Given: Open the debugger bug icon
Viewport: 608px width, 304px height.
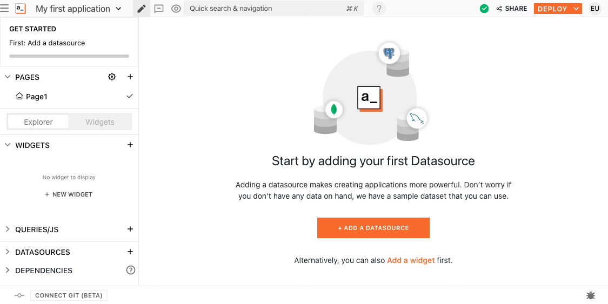Looking at the screenshot, I should click(x=591, y=295).
